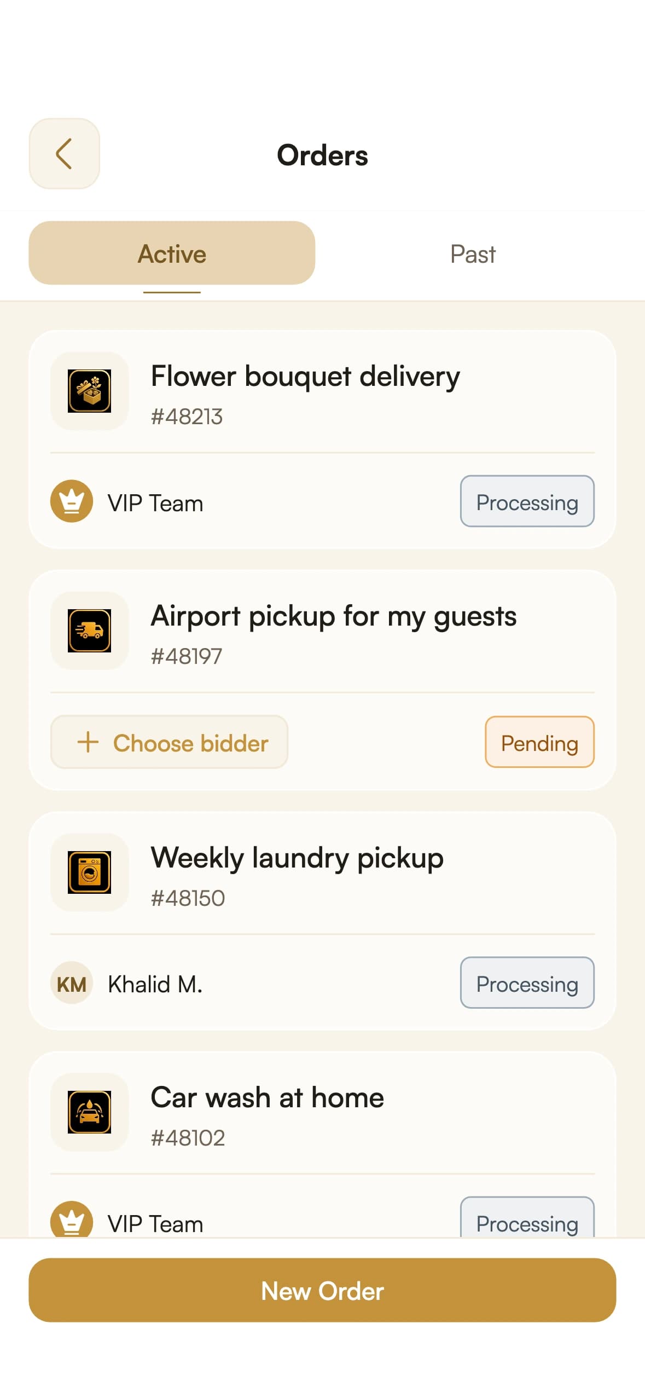645x1399 pixels.
Task: Tap the VIP Team crown icon on flower order
Action: coord(72,501)
